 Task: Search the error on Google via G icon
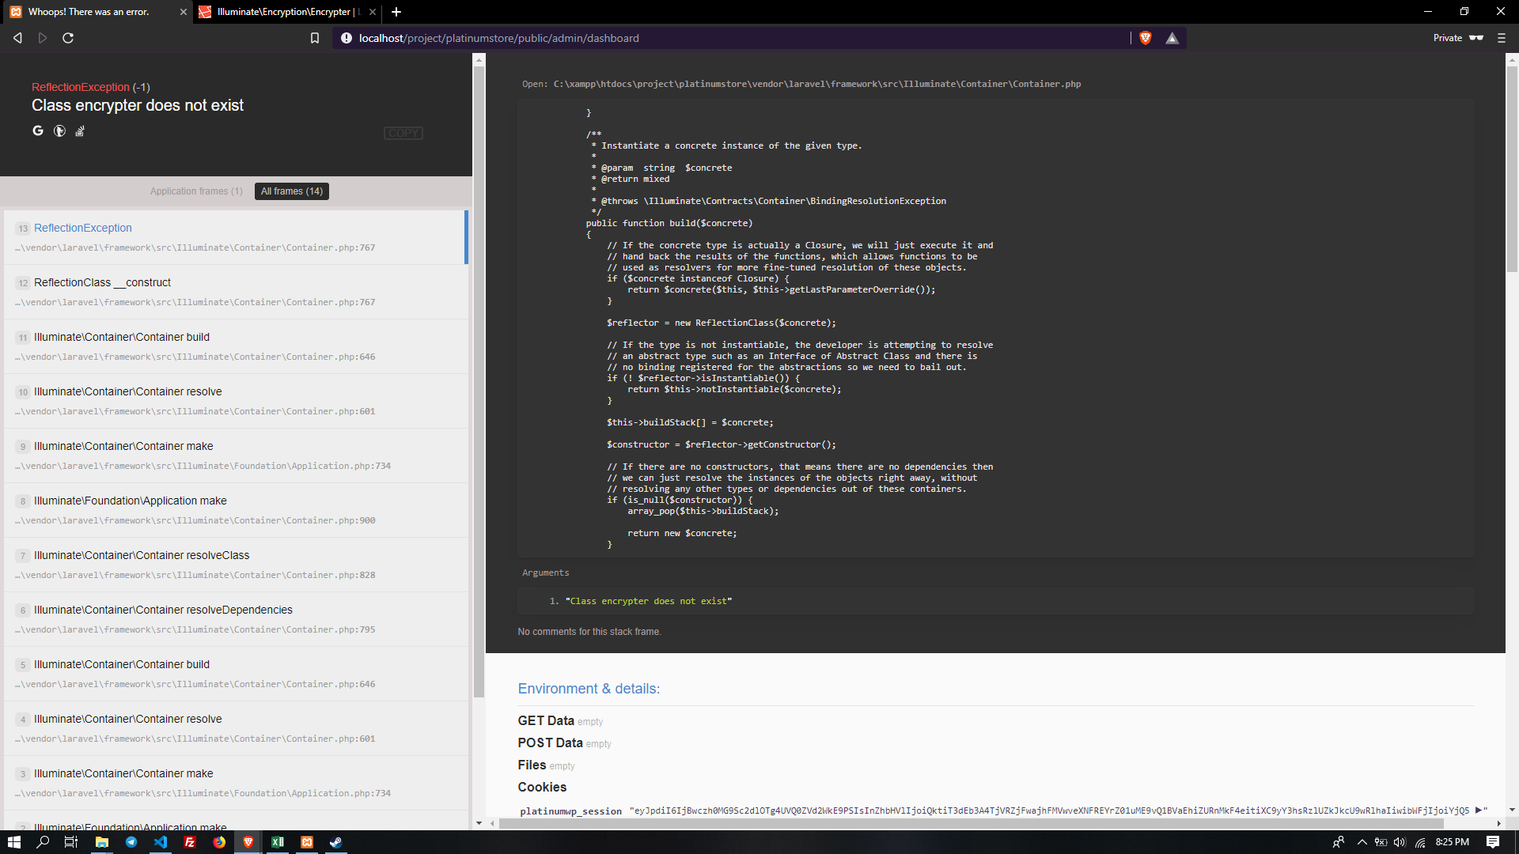[38, 131]
